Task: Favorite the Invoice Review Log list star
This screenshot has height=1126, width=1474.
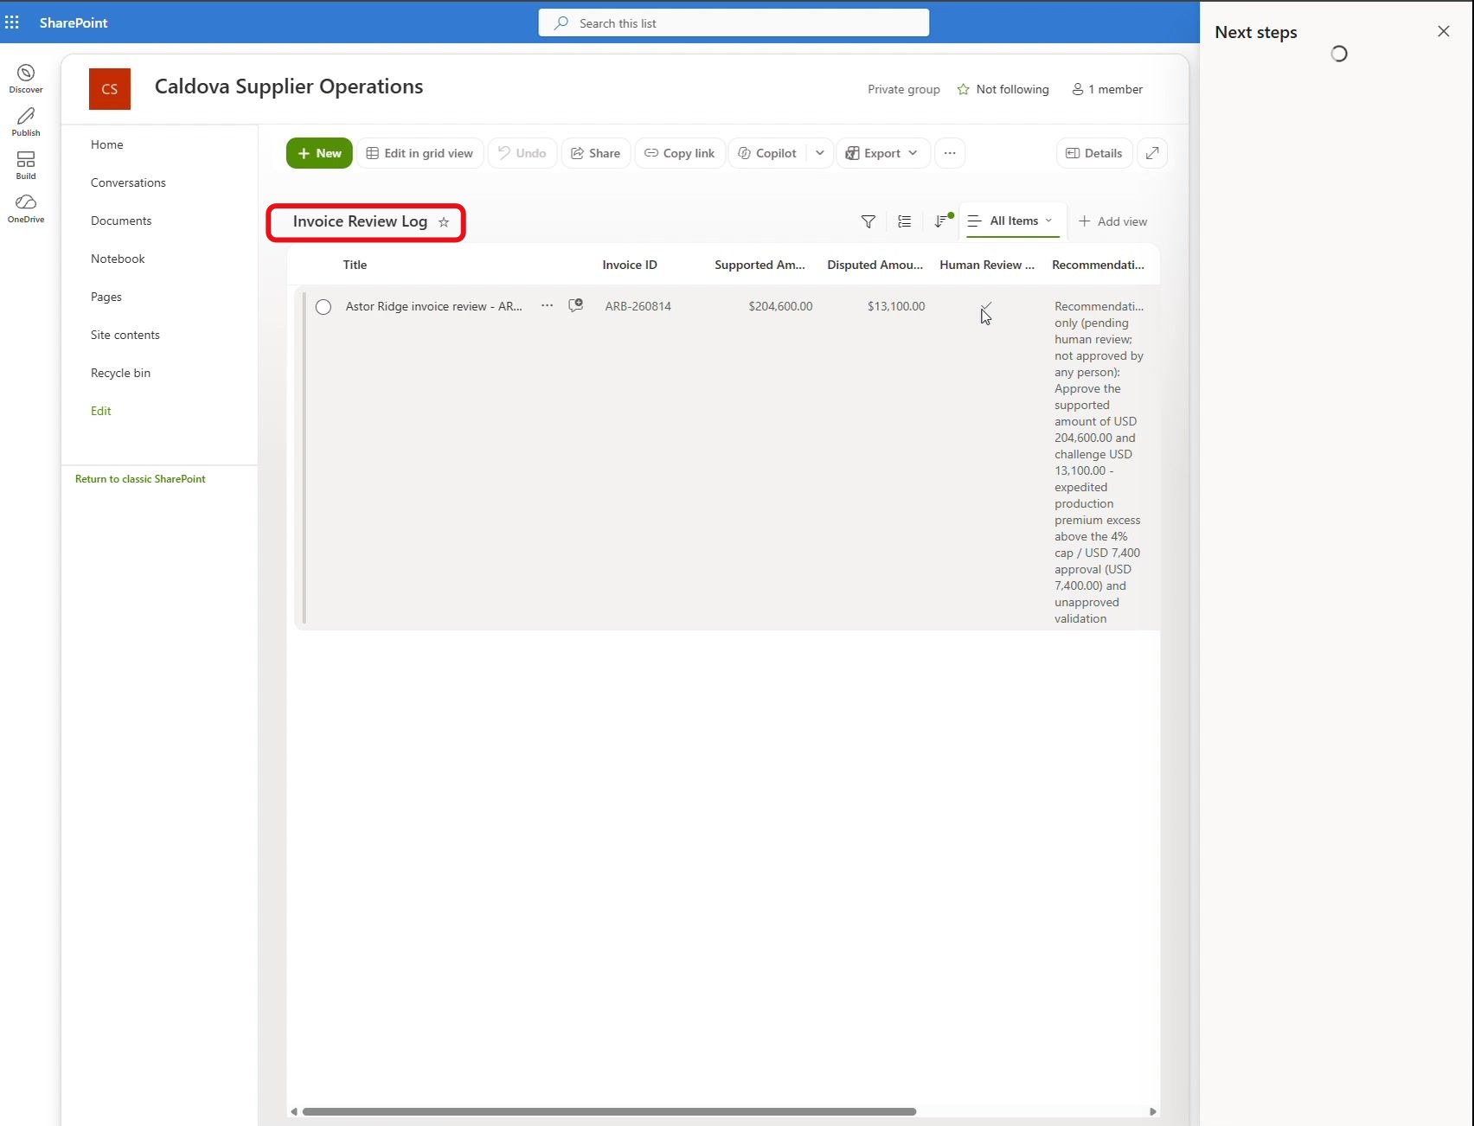Action: coord(444,222)
